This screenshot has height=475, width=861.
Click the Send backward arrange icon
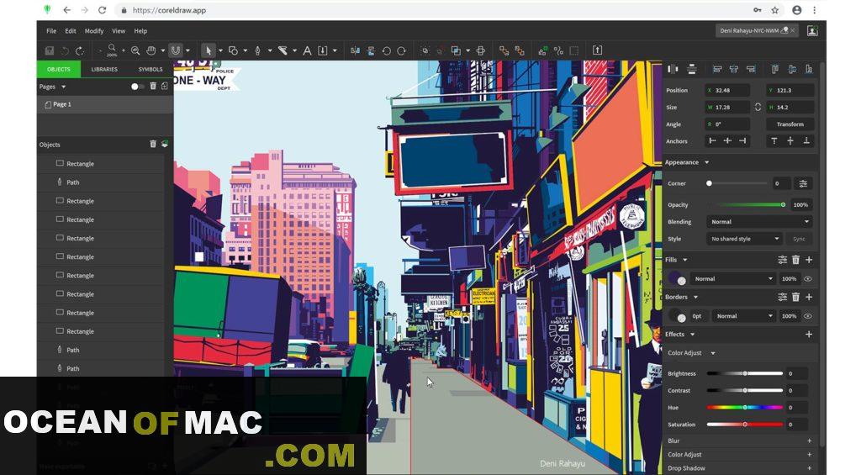click(x=520, y=50)
